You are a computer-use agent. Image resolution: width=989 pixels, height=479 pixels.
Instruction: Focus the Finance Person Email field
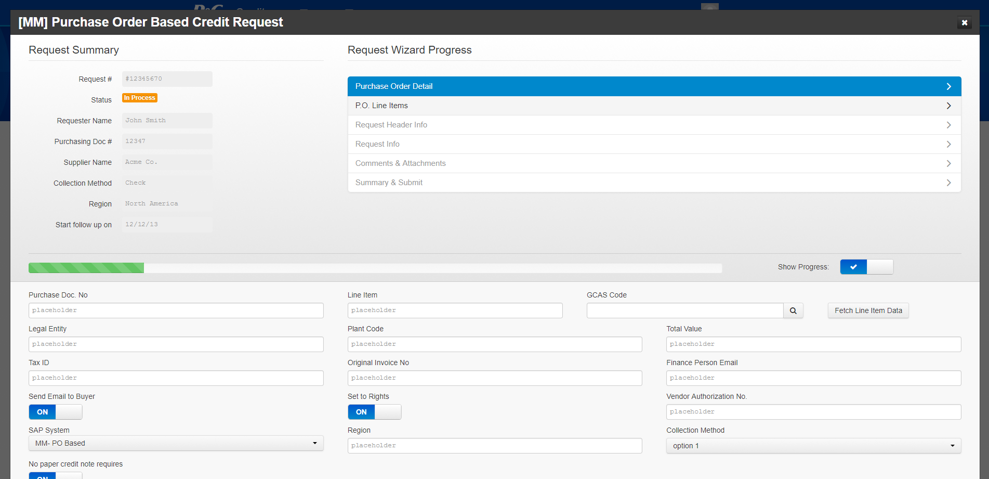pyautogui.click(x=813, y=378)
